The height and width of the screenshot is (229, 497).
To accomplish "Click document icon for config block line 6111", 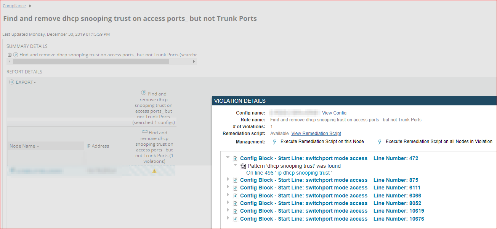I will tap(236, 188).
